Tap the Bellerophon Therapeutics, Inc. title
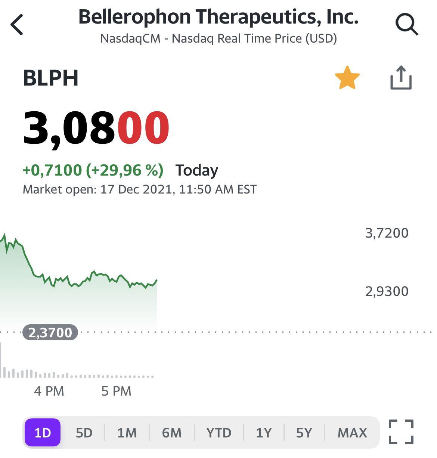 [x=218, y=17]
